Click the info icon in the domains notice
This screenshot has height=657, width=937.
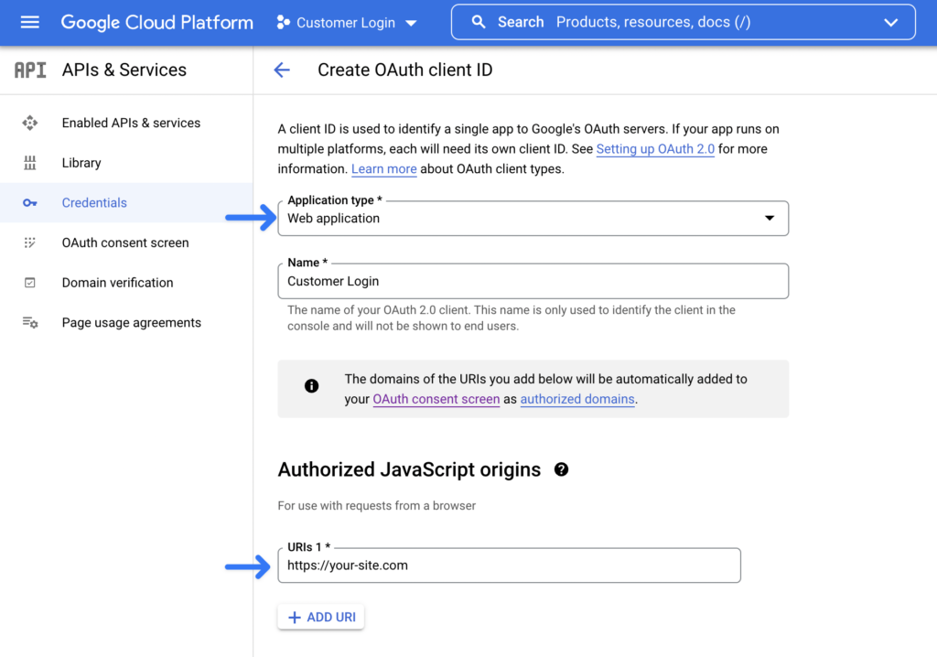(311, 385)
